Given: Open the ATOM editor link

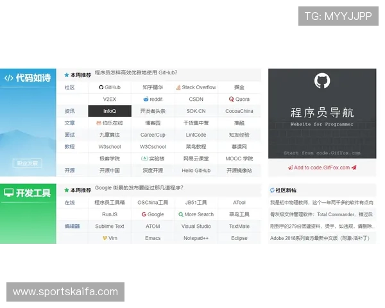Looking at the screenshot, I should (x=153, y=227).
